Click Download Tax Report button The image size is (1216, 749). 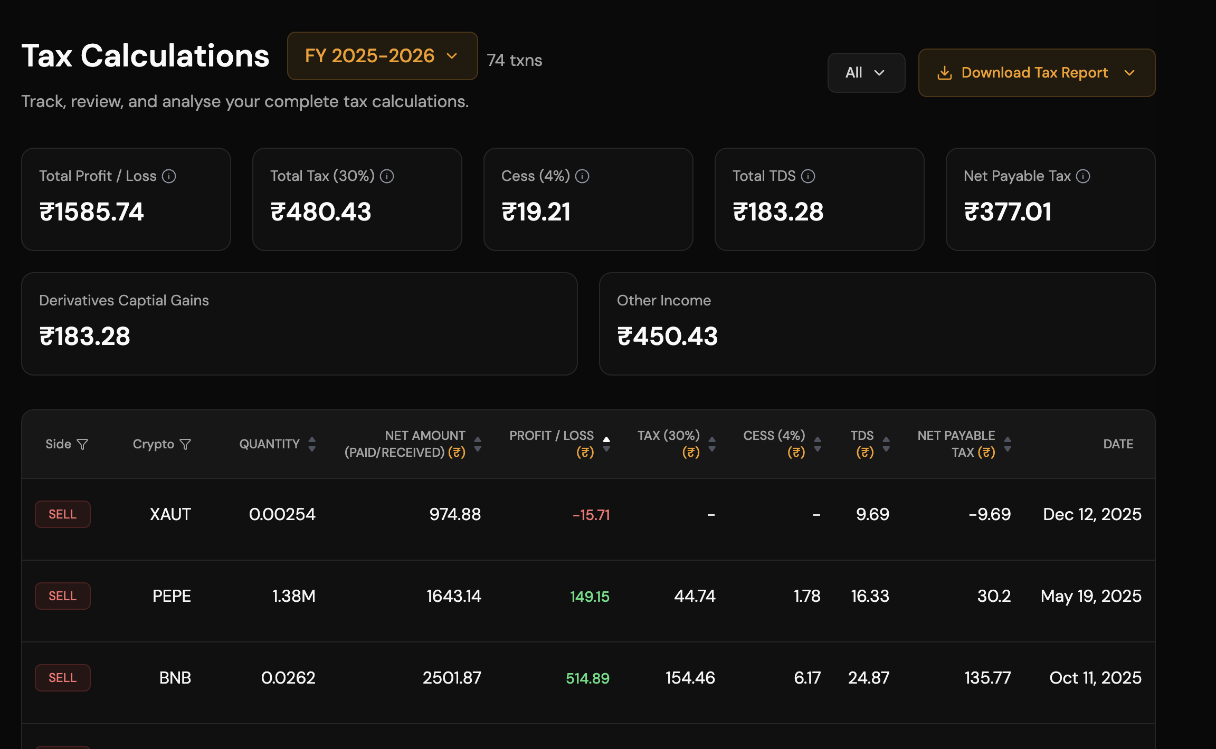pos(1037,73)
